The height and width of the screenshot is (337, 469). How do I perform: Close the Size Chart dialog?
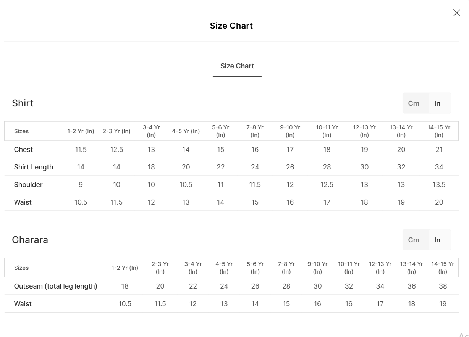(x=456, y=13)
